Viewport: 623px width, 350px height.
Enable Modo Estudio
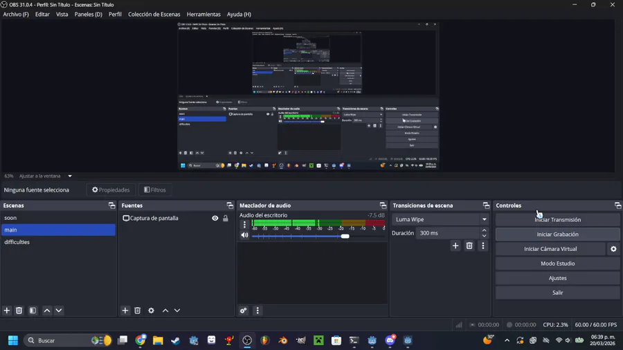pyautogui.click(x=557, y=264)
